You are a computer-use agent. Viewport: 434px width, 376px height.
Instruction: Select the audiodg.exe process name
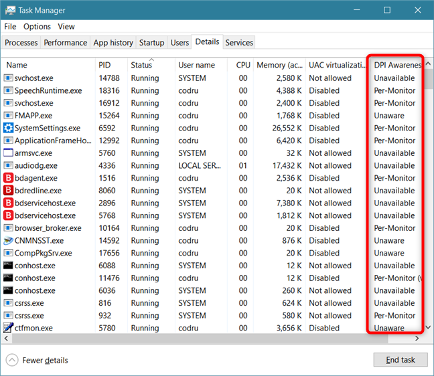click(36, 165)
